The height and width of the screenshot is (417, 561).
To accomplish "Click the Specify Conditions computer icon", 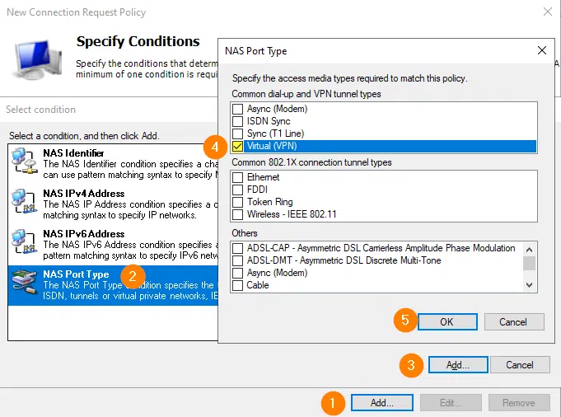I will pos(35,59).
